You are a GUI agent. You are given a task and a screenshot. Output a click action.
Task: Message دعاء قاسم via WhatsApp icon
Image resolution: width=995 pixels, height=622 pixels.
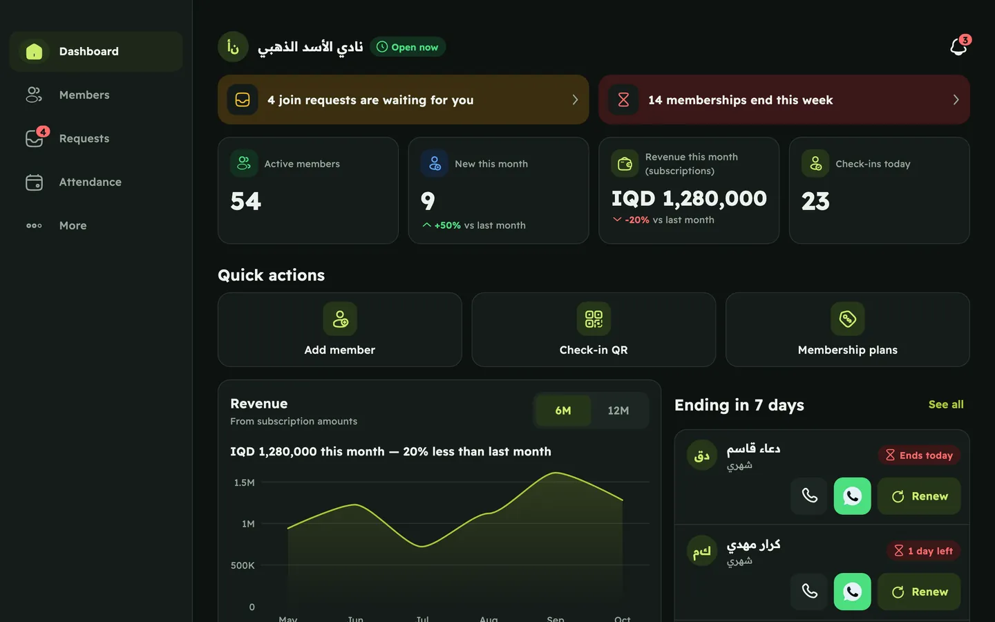pyautogui.click(x=852, y=496)
